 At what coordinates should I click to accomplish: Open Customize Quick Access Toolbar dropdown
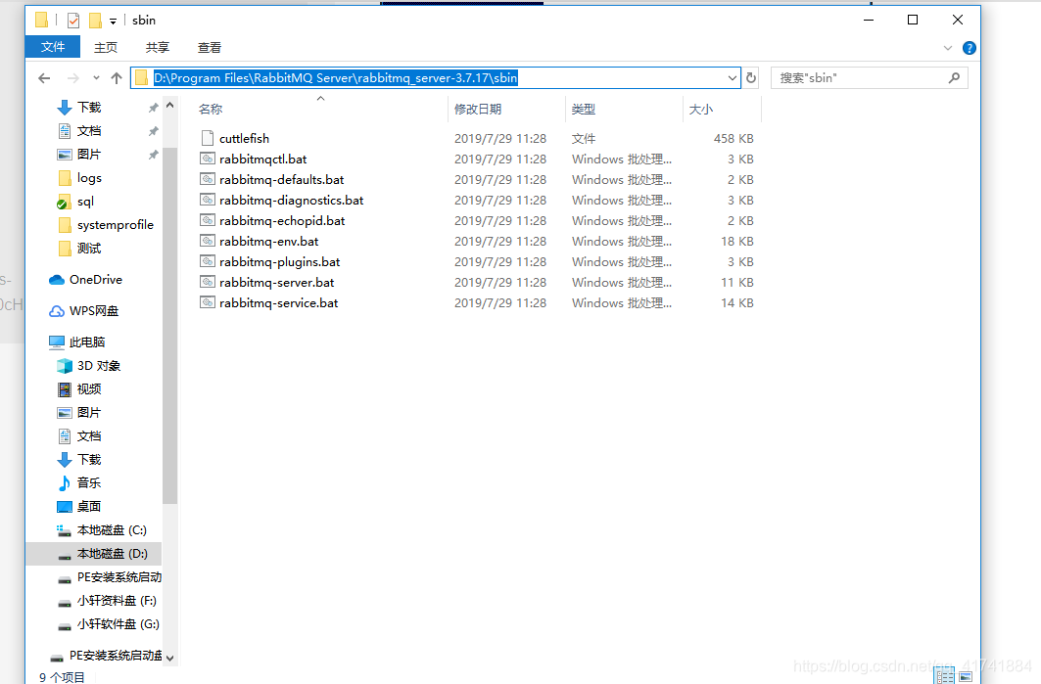click(113, 22)
